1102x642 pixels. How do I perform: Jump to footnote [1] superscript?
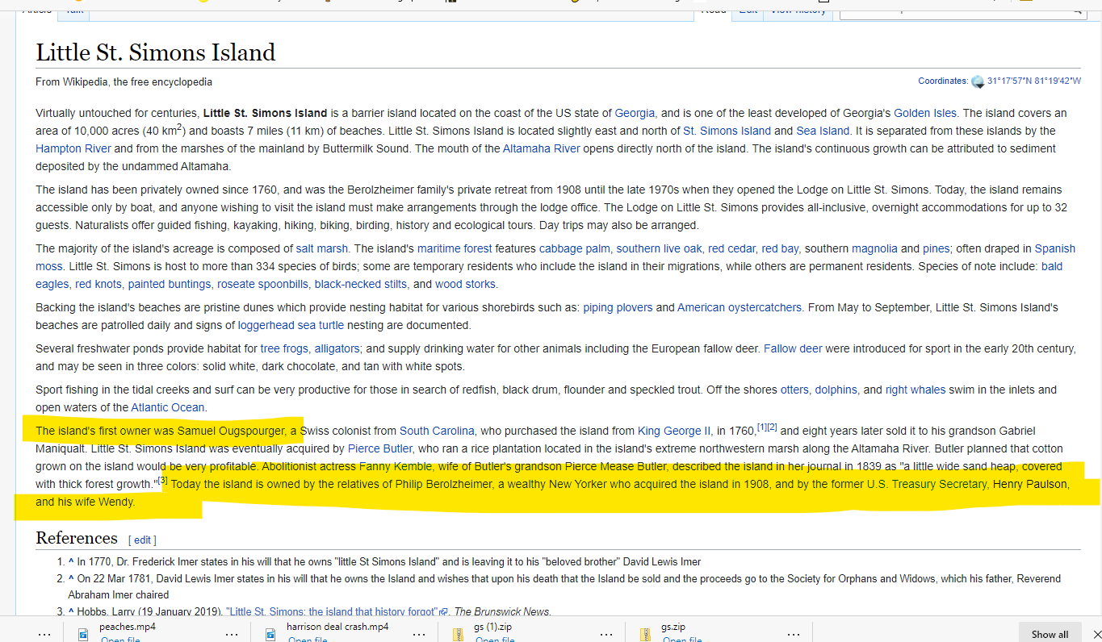[761, 427]
